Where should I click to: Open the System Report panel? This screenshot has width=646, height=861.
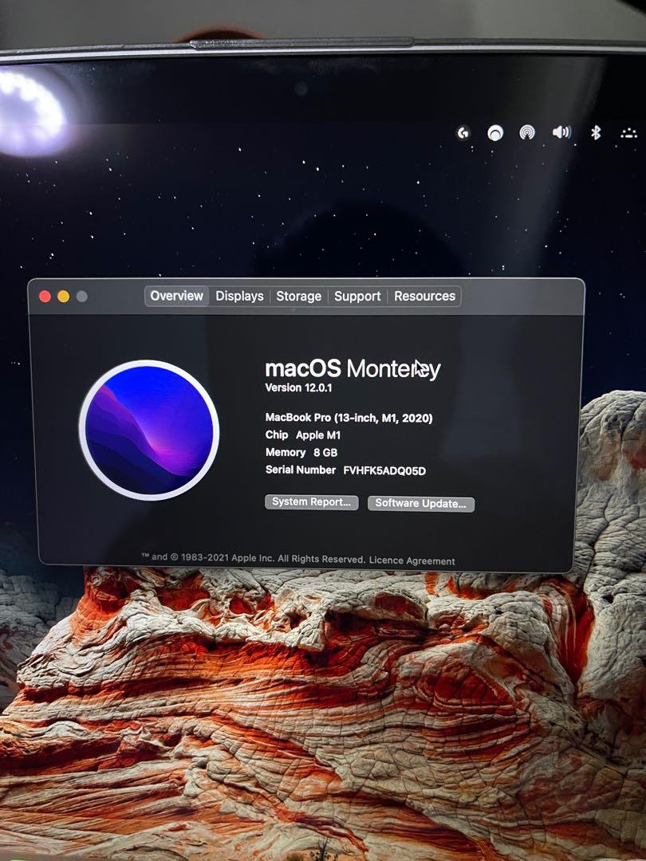tap(312, 503)
